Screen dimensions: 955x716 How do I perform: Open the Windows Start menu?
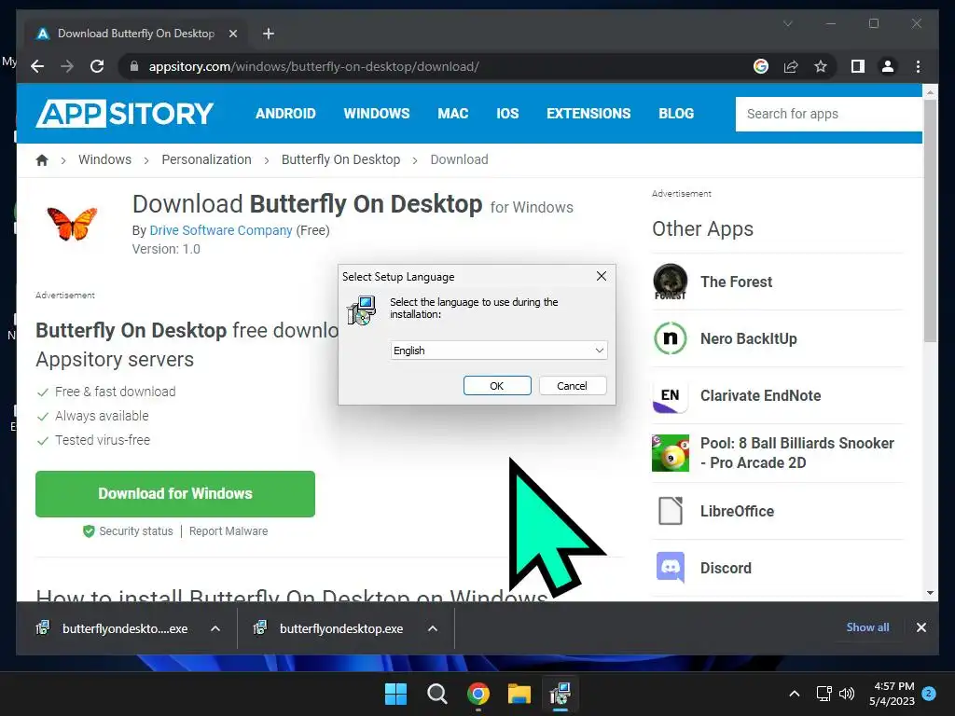pos(395,694)
